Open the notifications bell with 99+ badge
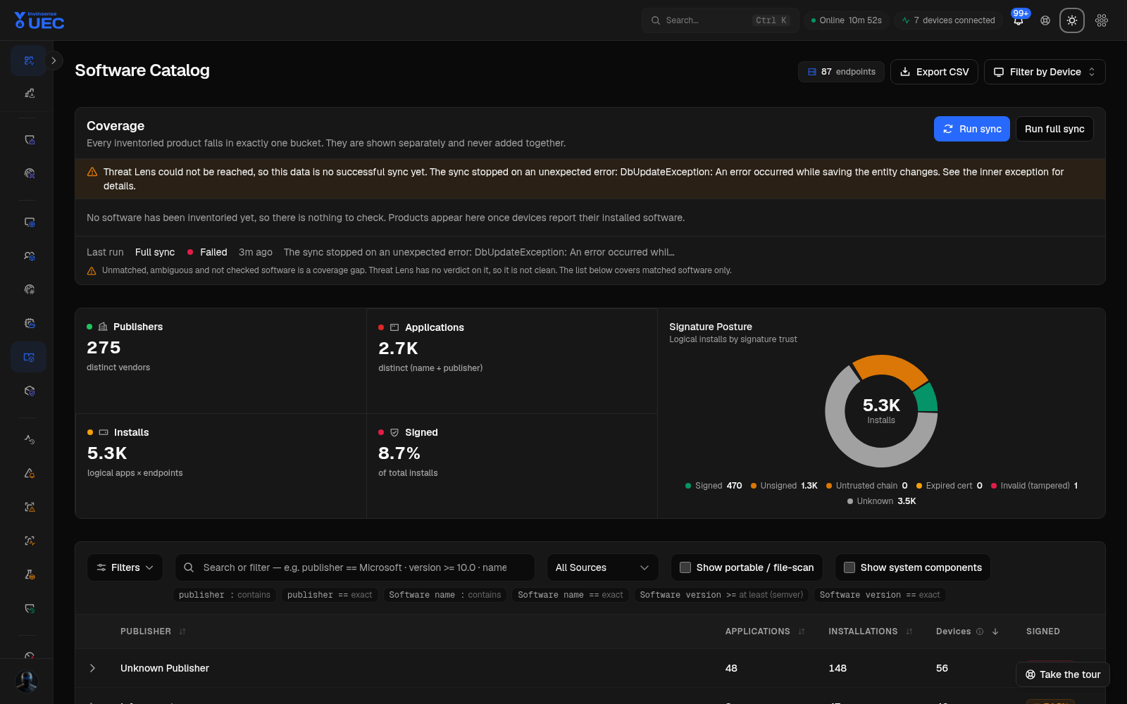The height and width of the screenshot is (704, 1127). [1019, 20]
